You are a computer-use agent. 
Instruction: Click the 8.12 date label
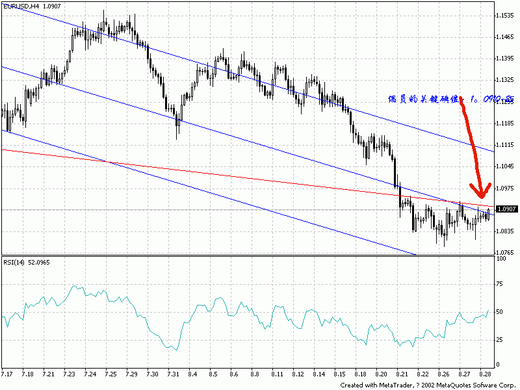tap(298, 374)
